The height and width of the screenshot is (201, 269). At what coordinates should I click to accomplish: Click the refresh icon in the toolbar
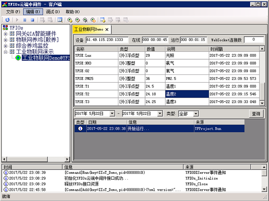7,19
